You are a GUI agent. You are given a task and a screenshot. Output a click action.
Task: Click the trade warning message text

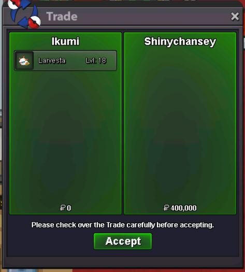pyautogui.click(x=123, y=225)
